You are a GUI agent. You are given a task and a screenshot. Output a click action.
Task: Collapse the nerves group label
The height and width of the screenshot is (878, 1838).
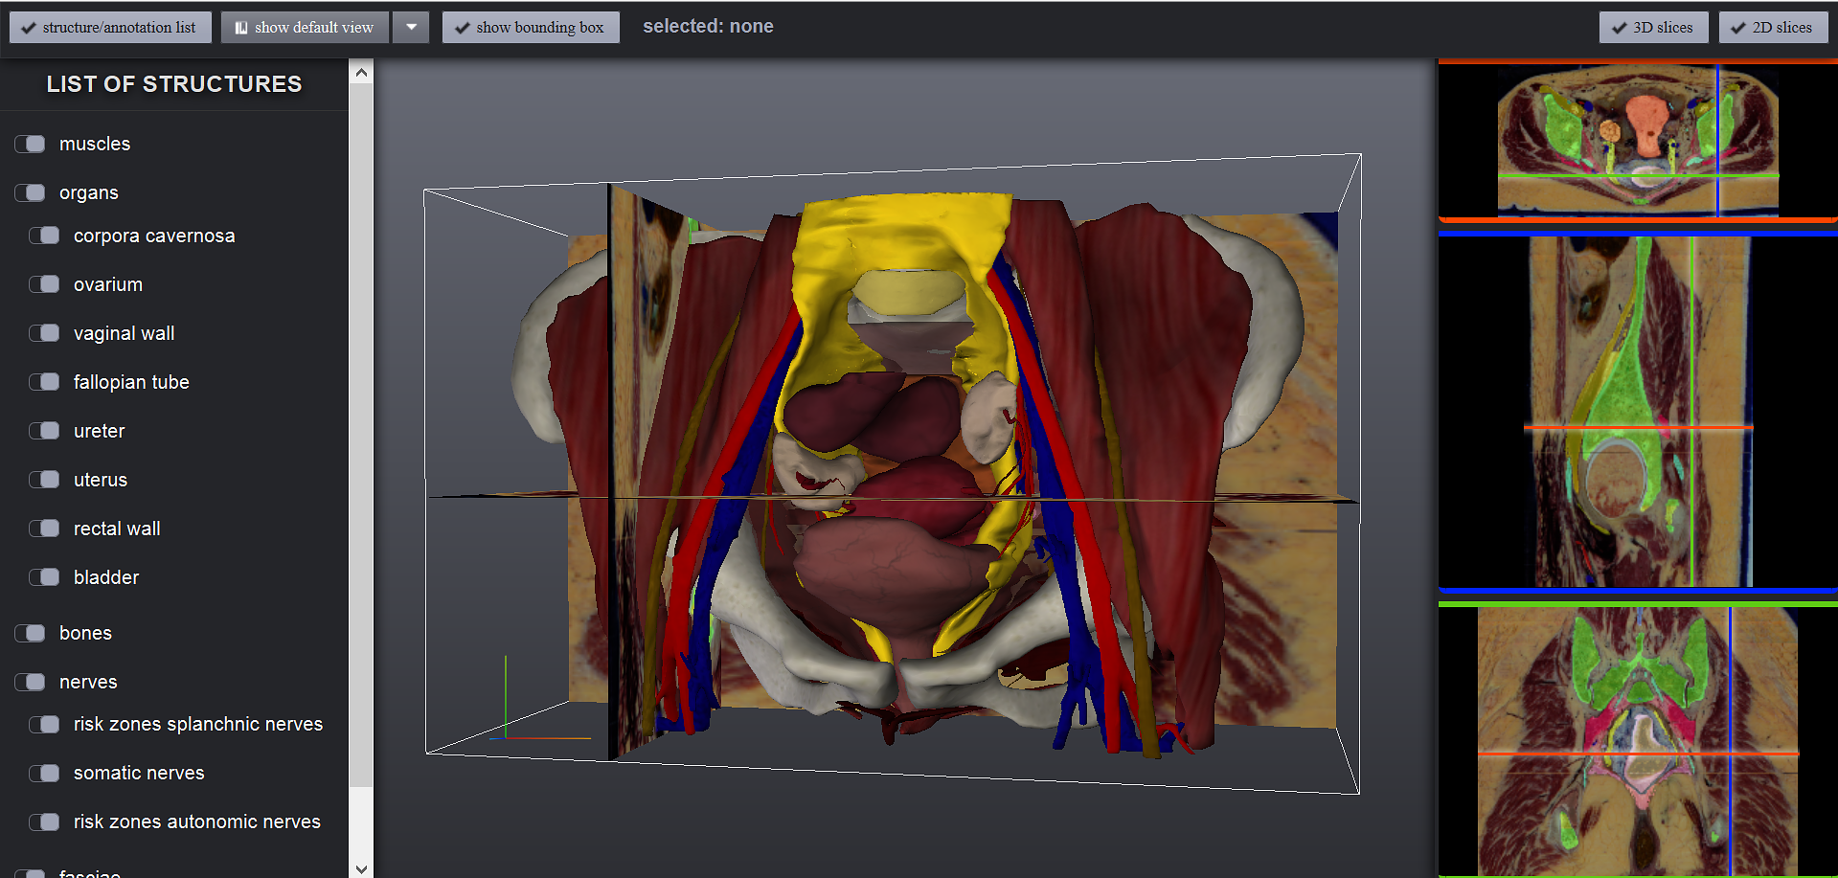87,682
